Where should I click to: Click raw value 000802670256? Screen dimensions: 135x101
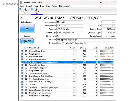click(106, 57)
